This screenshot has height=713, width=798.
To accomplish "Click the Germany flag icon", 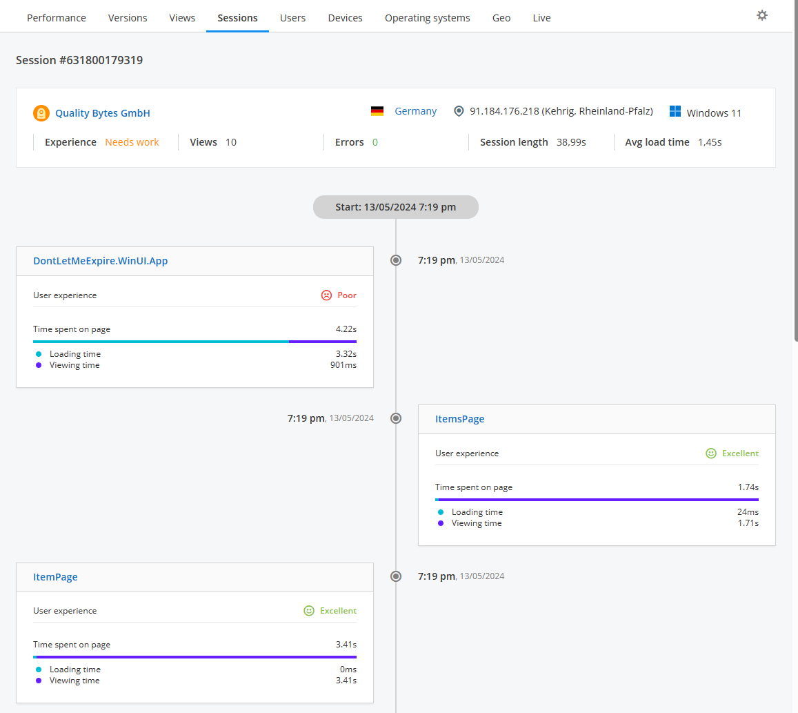I will pos(377,110).
